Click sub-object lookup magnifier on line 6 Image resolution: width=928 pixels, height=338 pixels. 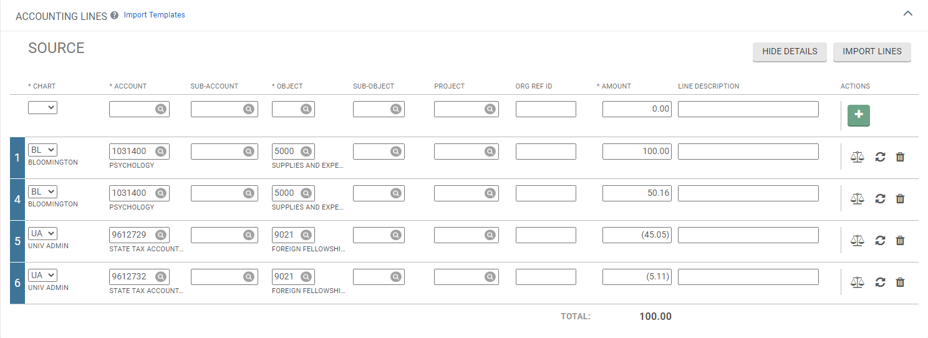395,277
